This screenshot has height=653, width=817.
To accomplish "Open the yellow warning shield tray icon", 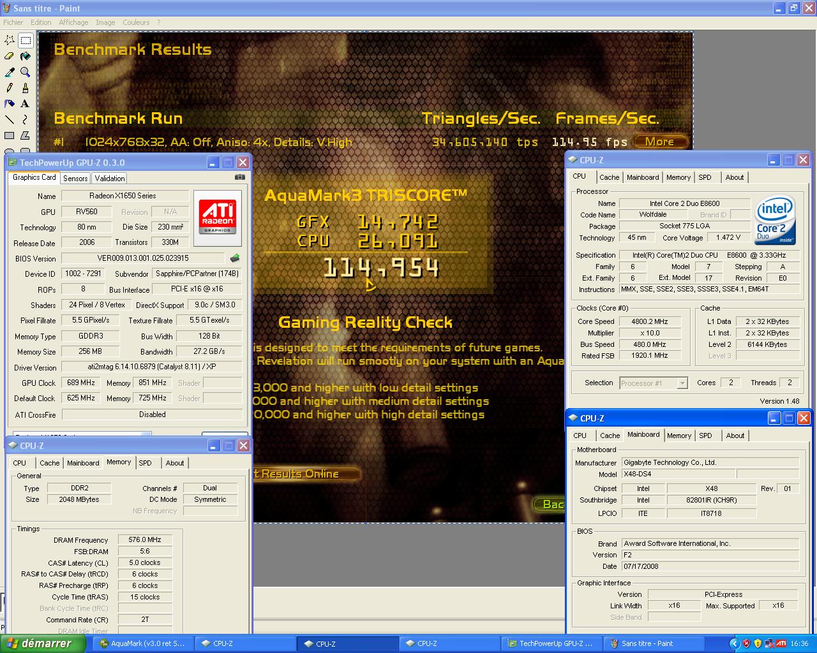I will (758, 643).
